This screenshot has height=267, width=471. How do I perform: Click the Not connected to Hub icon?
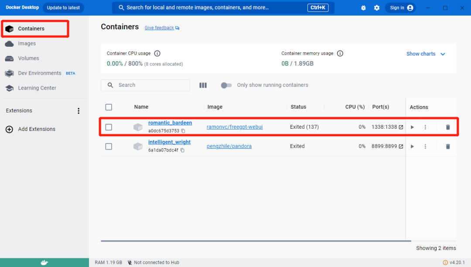[130, 263]
